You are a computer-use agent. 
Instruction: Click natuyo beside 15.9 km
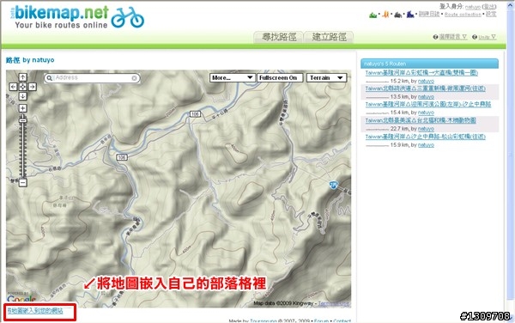click(426, 145)
